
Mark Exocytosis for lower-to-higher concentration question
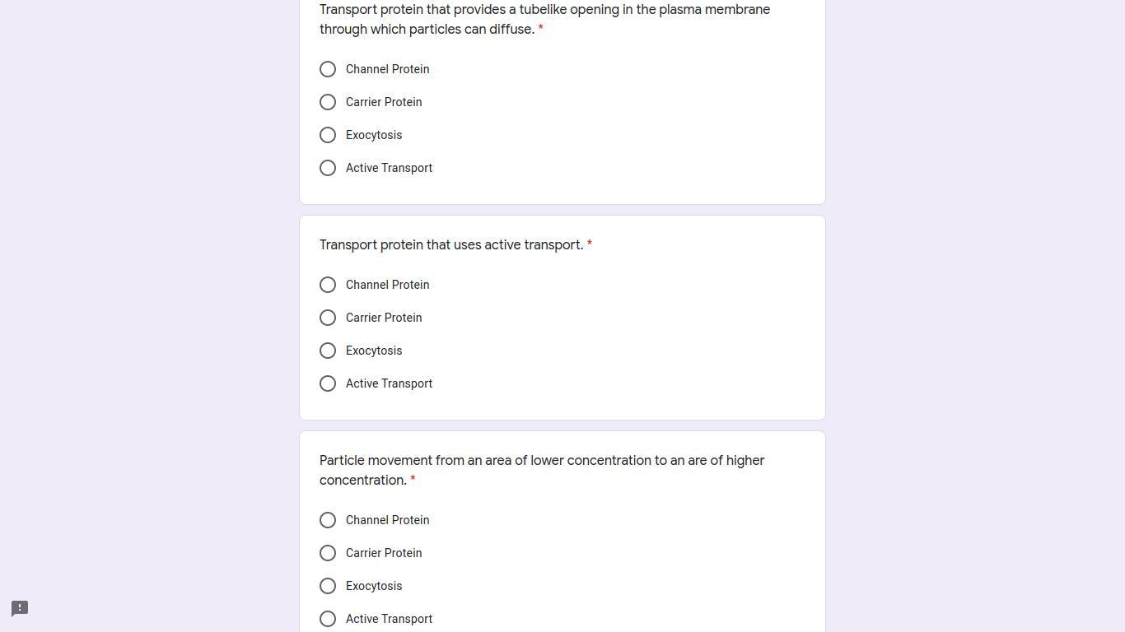(x=328, y=586)
